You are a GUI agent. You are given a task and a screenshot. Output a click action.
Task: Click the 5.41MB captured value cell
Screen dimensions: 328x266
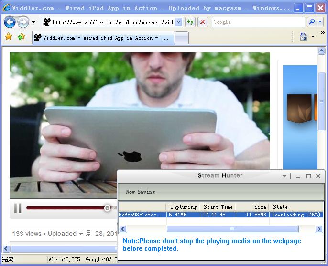click(x=183, y=215)
